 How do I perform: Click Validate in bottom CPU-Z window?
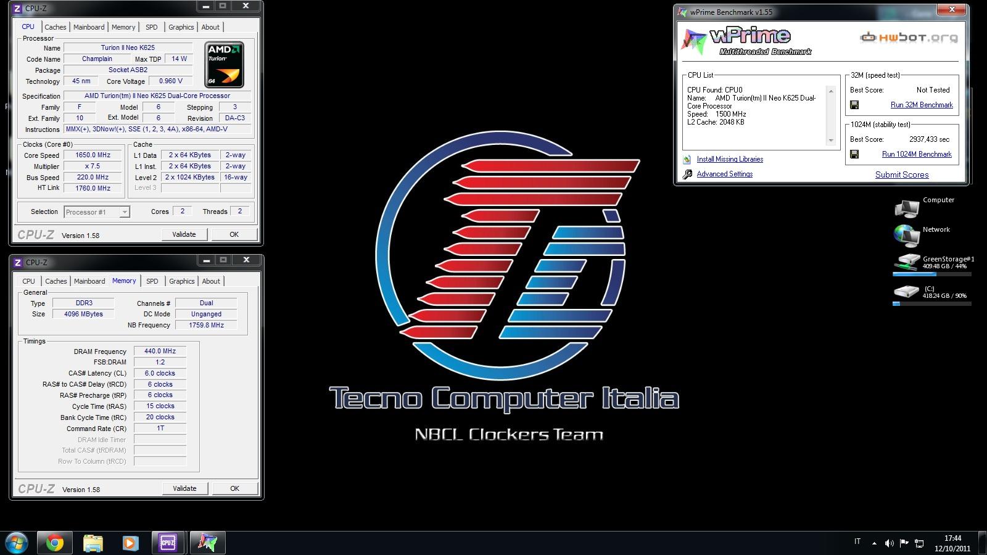tap(184, 488)
